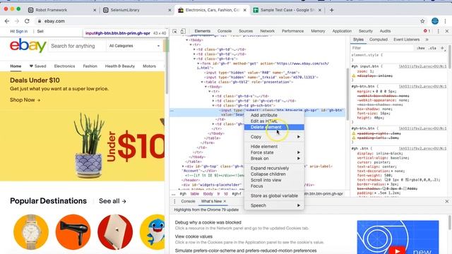
Task: Switch to the Computed styles tab
Action: point(379,40)
